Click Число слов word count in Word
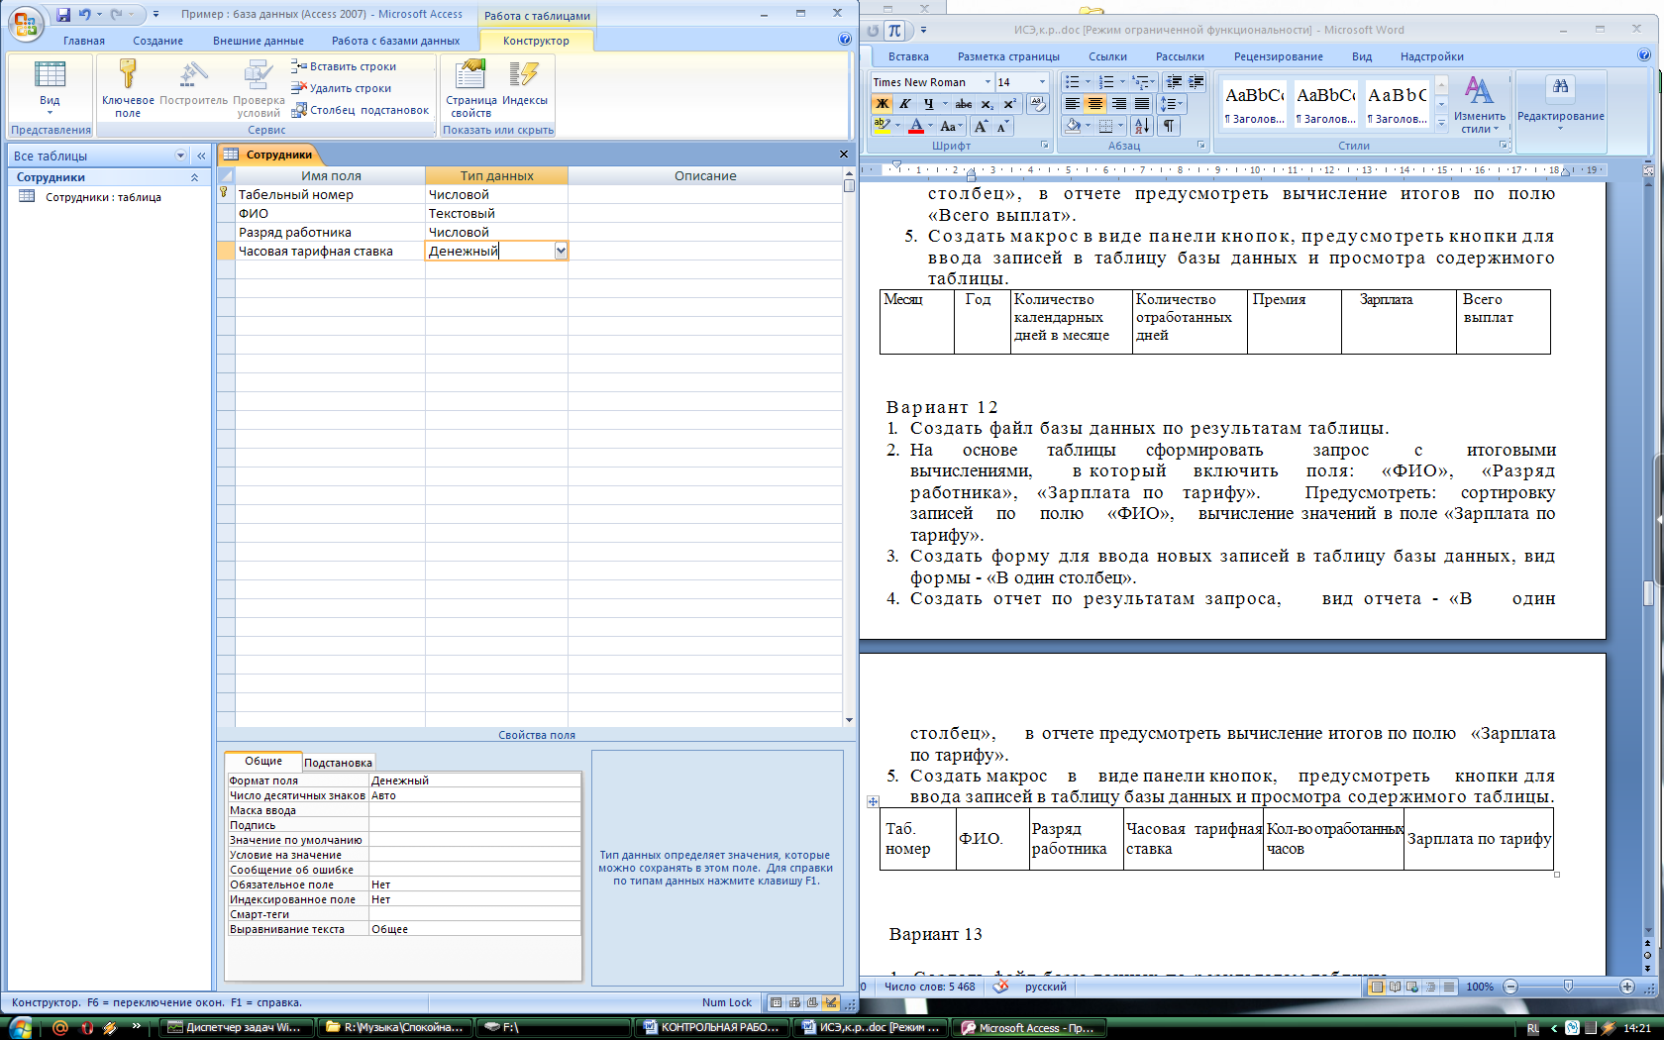This screenshot has width=1664, height=1040. point(929,987)
